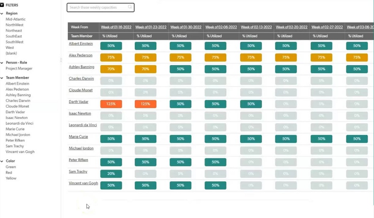
Task: Select the Project Manager role filter
Action: 19,69
